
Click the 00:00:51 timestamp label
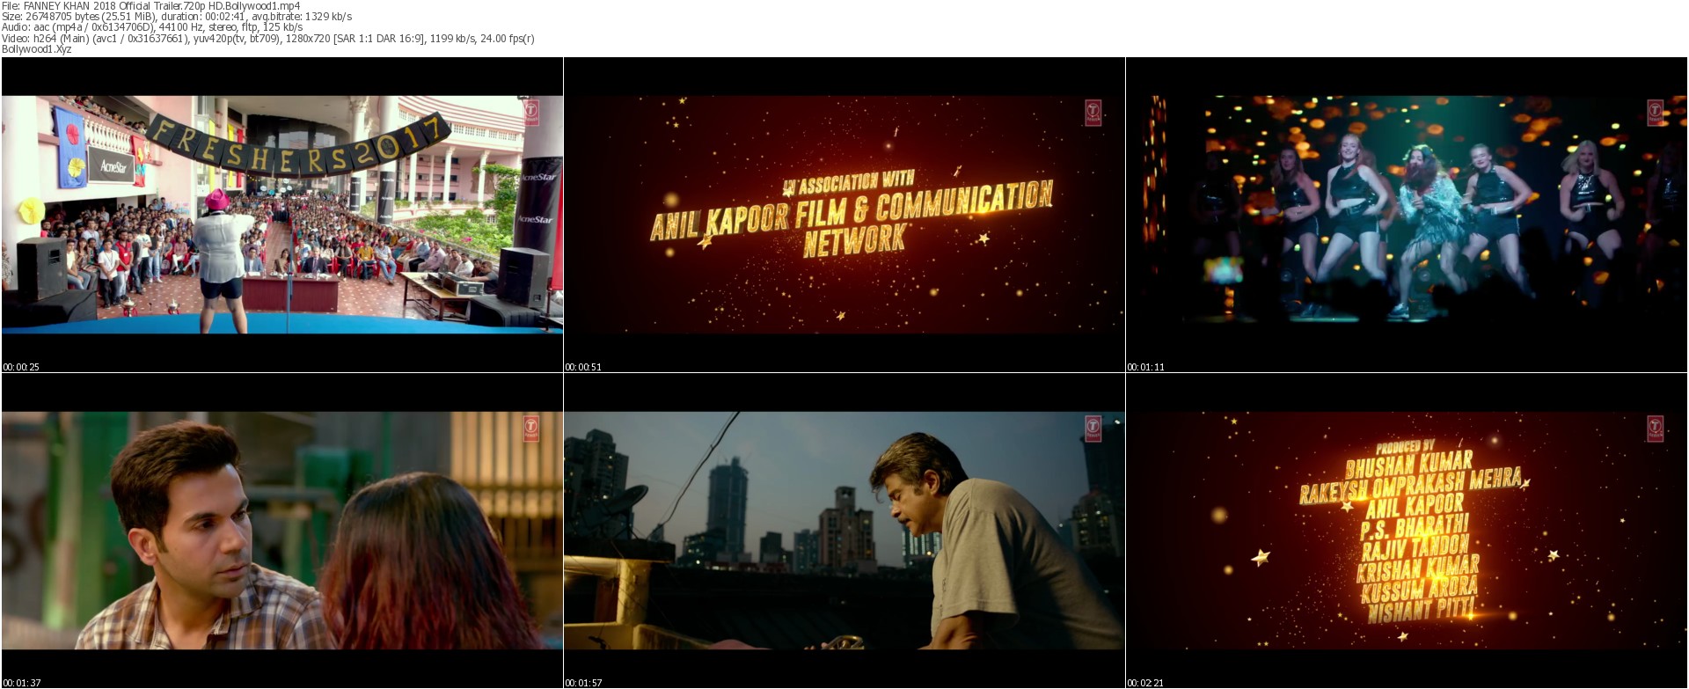[x=583, y=367]
